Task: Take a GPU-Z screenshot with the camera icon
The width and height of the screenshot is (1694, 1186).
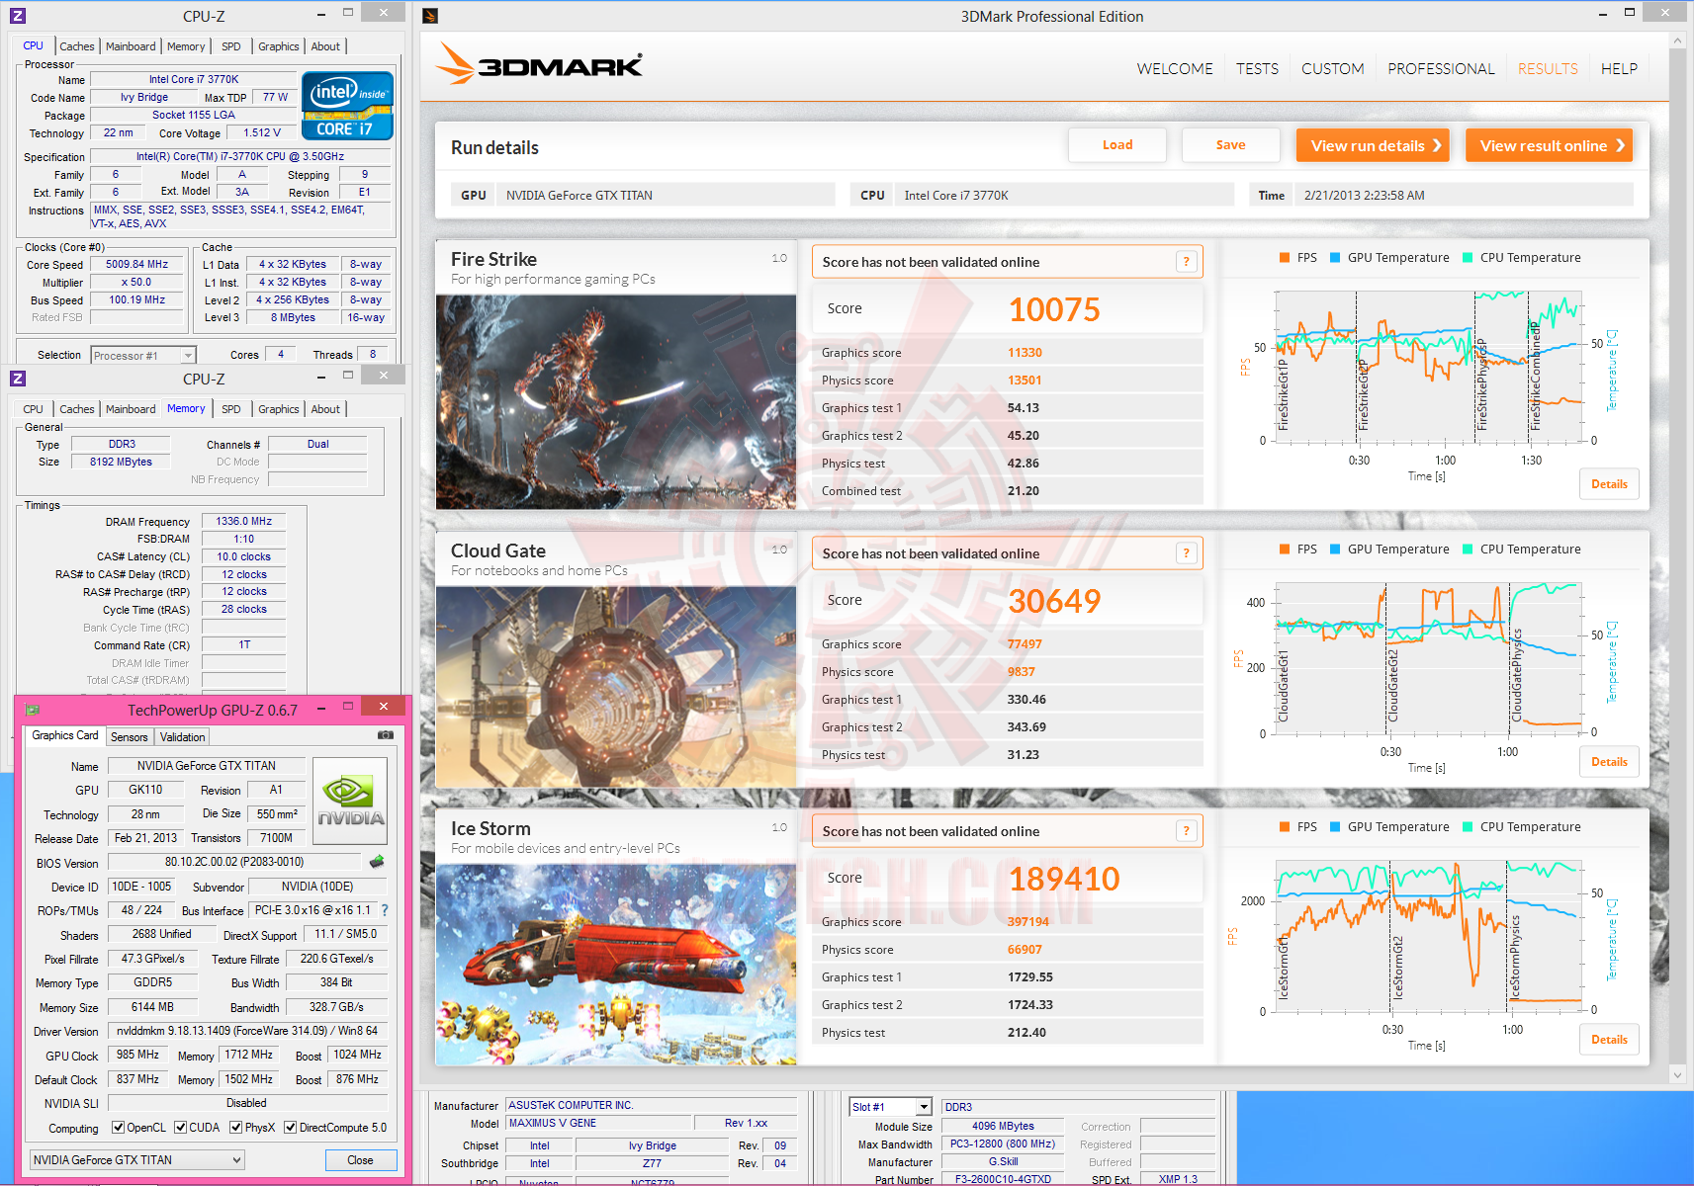Action: tap(386, 735)
